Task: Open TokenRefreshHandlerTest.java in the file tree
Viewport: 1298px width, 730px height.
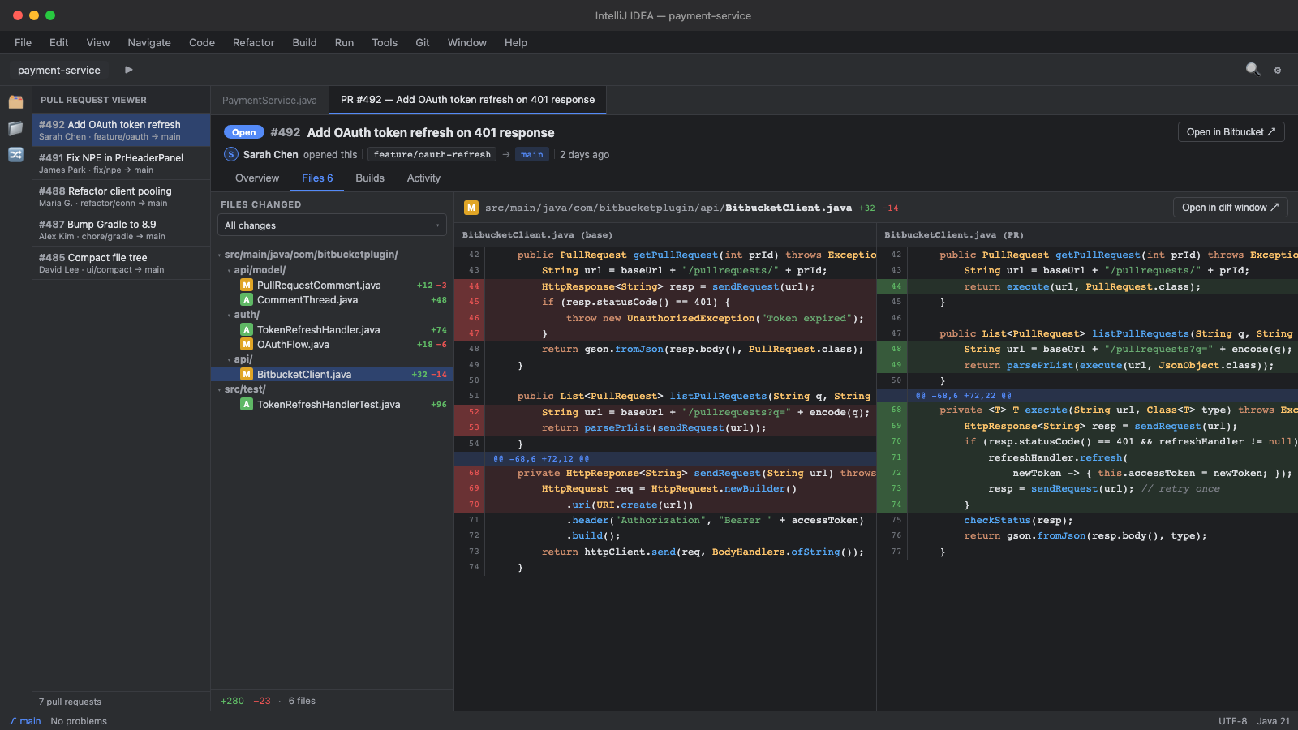Action: click(x=332, y=404)
